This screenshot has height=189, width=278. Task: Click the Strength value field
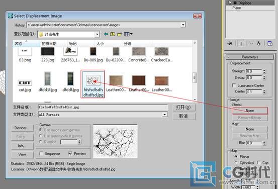pos(254,71)
